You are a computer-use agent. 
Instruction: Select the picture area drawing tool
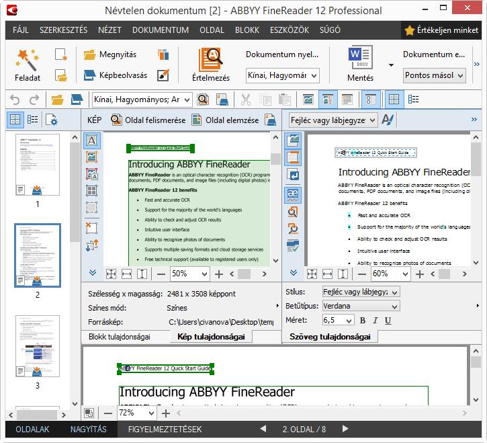[x=91, y=157]
